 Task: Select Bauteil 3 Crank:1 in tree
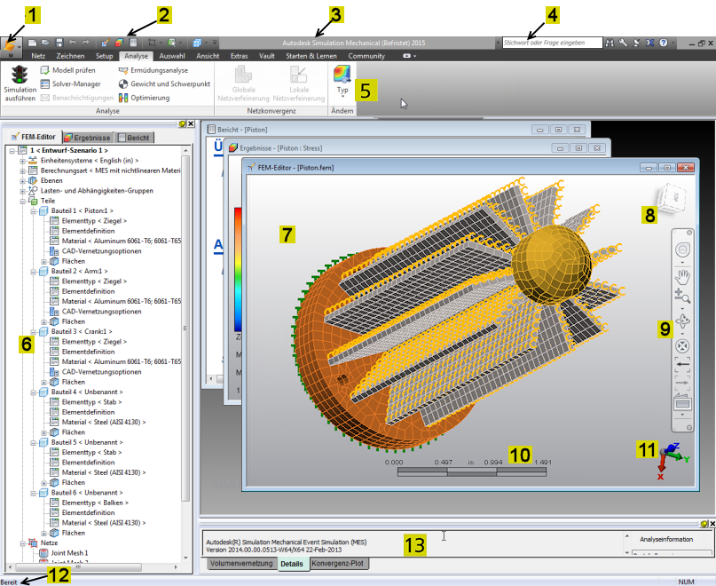[82, 331]
